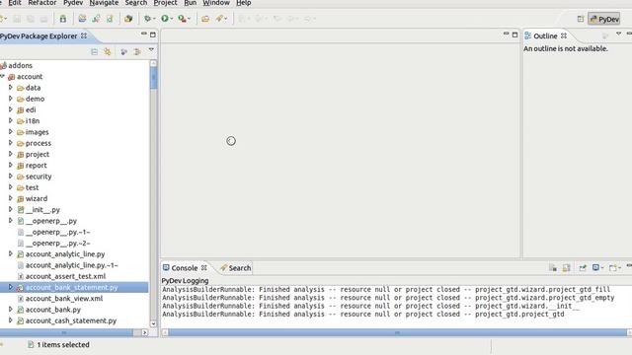
Task: Click the Display Selected Console icon
Action: (595, 267)
